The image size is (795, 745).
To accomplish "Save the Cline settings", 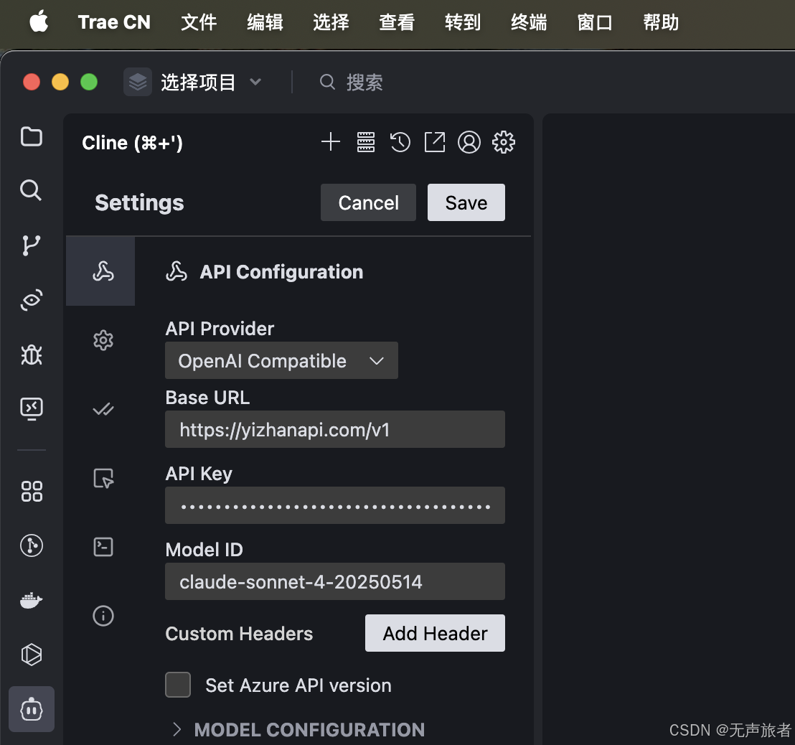I will point(466,202).
